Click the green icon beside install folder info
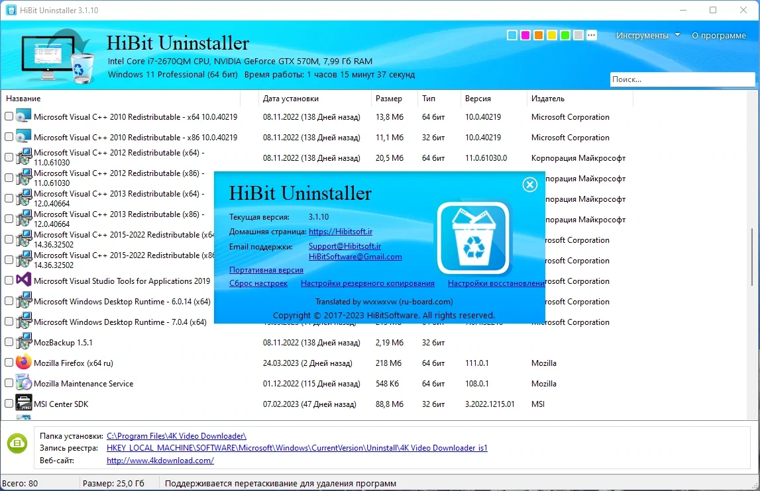The height and width of the screenshot is (491, 760). point(17,443)
